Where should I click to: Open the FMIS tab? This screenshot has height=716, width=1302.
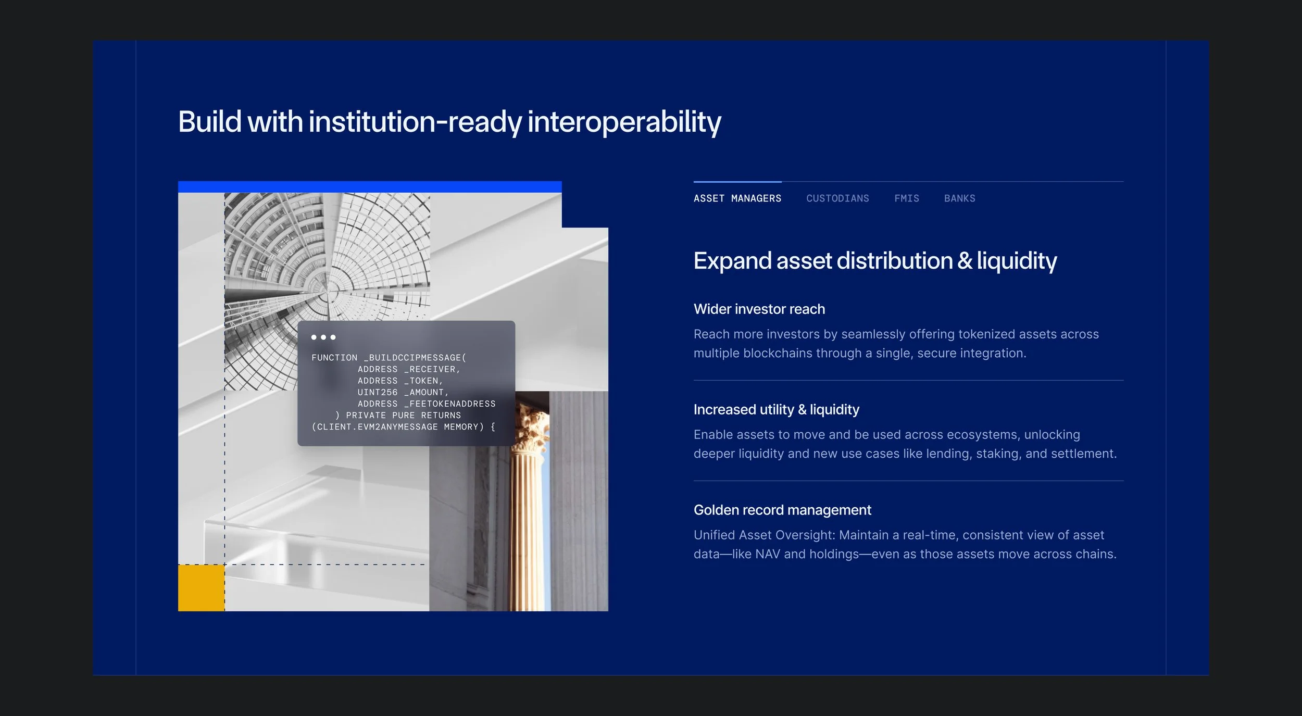(906, 198)
